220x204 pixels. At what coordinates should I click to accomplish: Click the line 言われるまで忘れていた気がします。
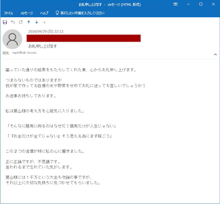[39, 167]
